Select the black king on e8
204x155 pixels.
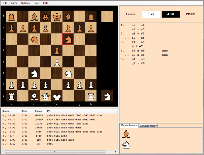[x=57, y=16]
